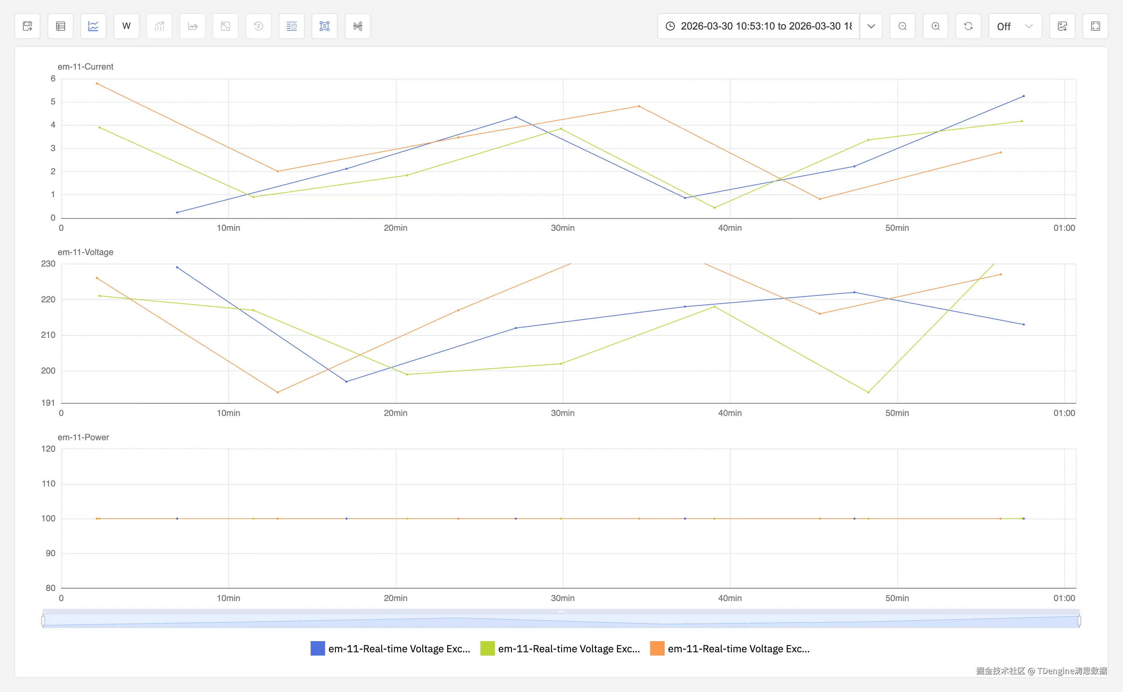Toggle the fit-to-frame selection icon

click(324, 26)
